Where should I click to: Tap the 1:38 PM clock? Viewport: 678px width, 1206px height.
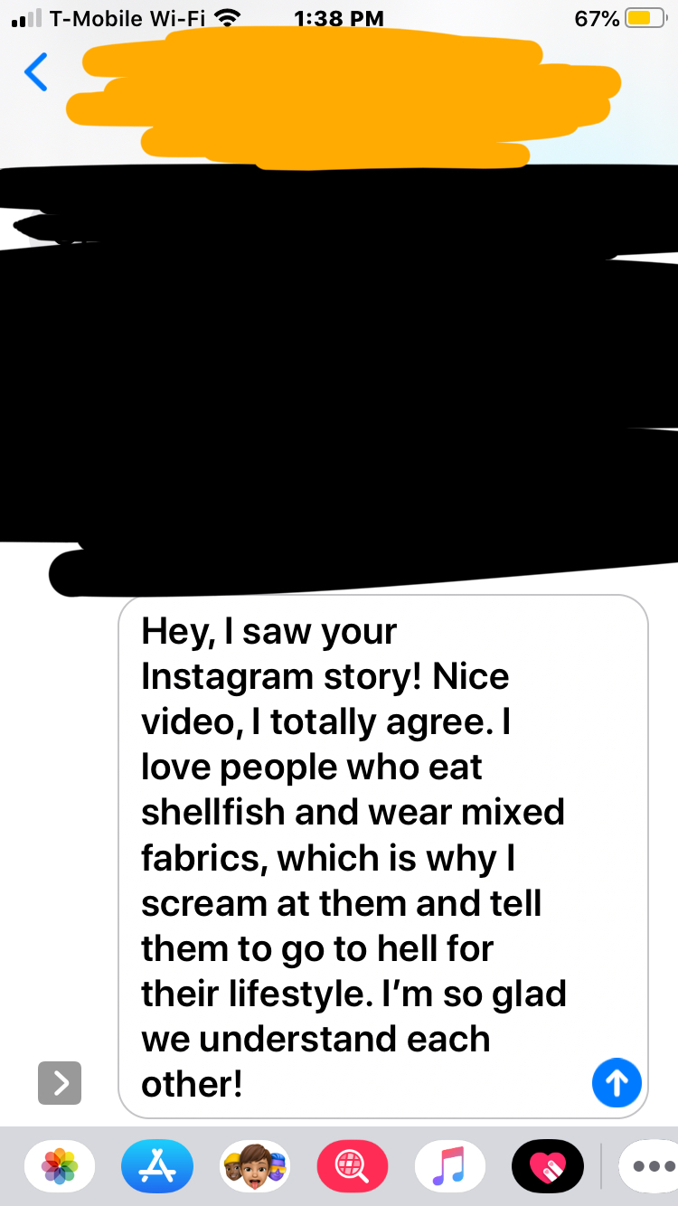(339, 18)
